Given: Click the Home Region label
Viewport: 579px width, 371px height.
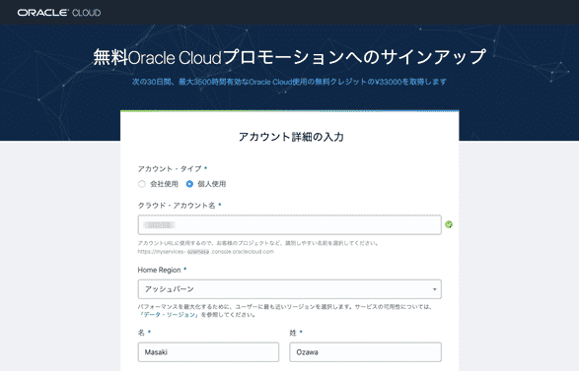Looking at the screenshot, I should point(159,270).
